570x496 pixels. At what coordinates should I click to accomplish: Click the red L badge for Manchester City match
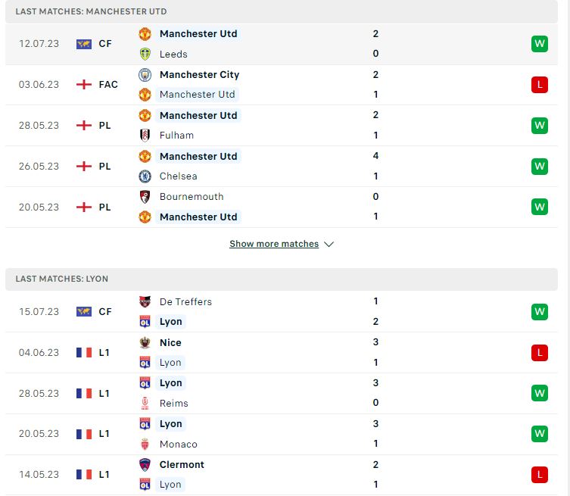pyautogui.click(x=540, y=85)
